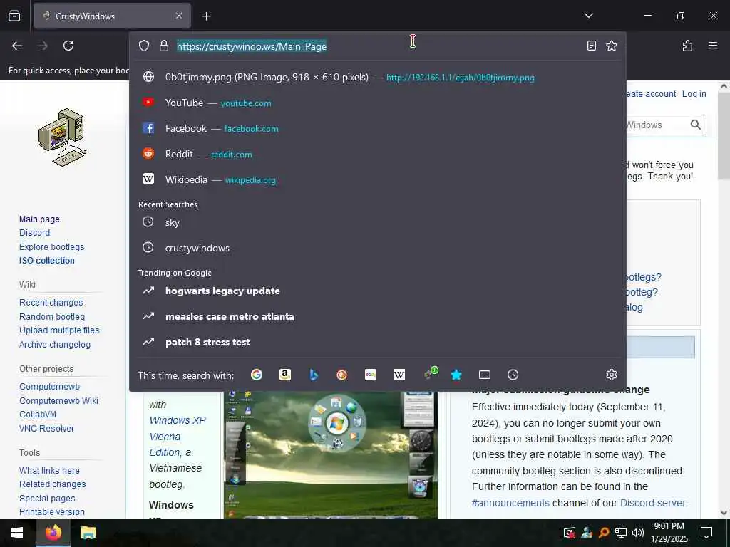Open Printable version link
This screenshot has width=730, height=547.
(x=51, y=511)
